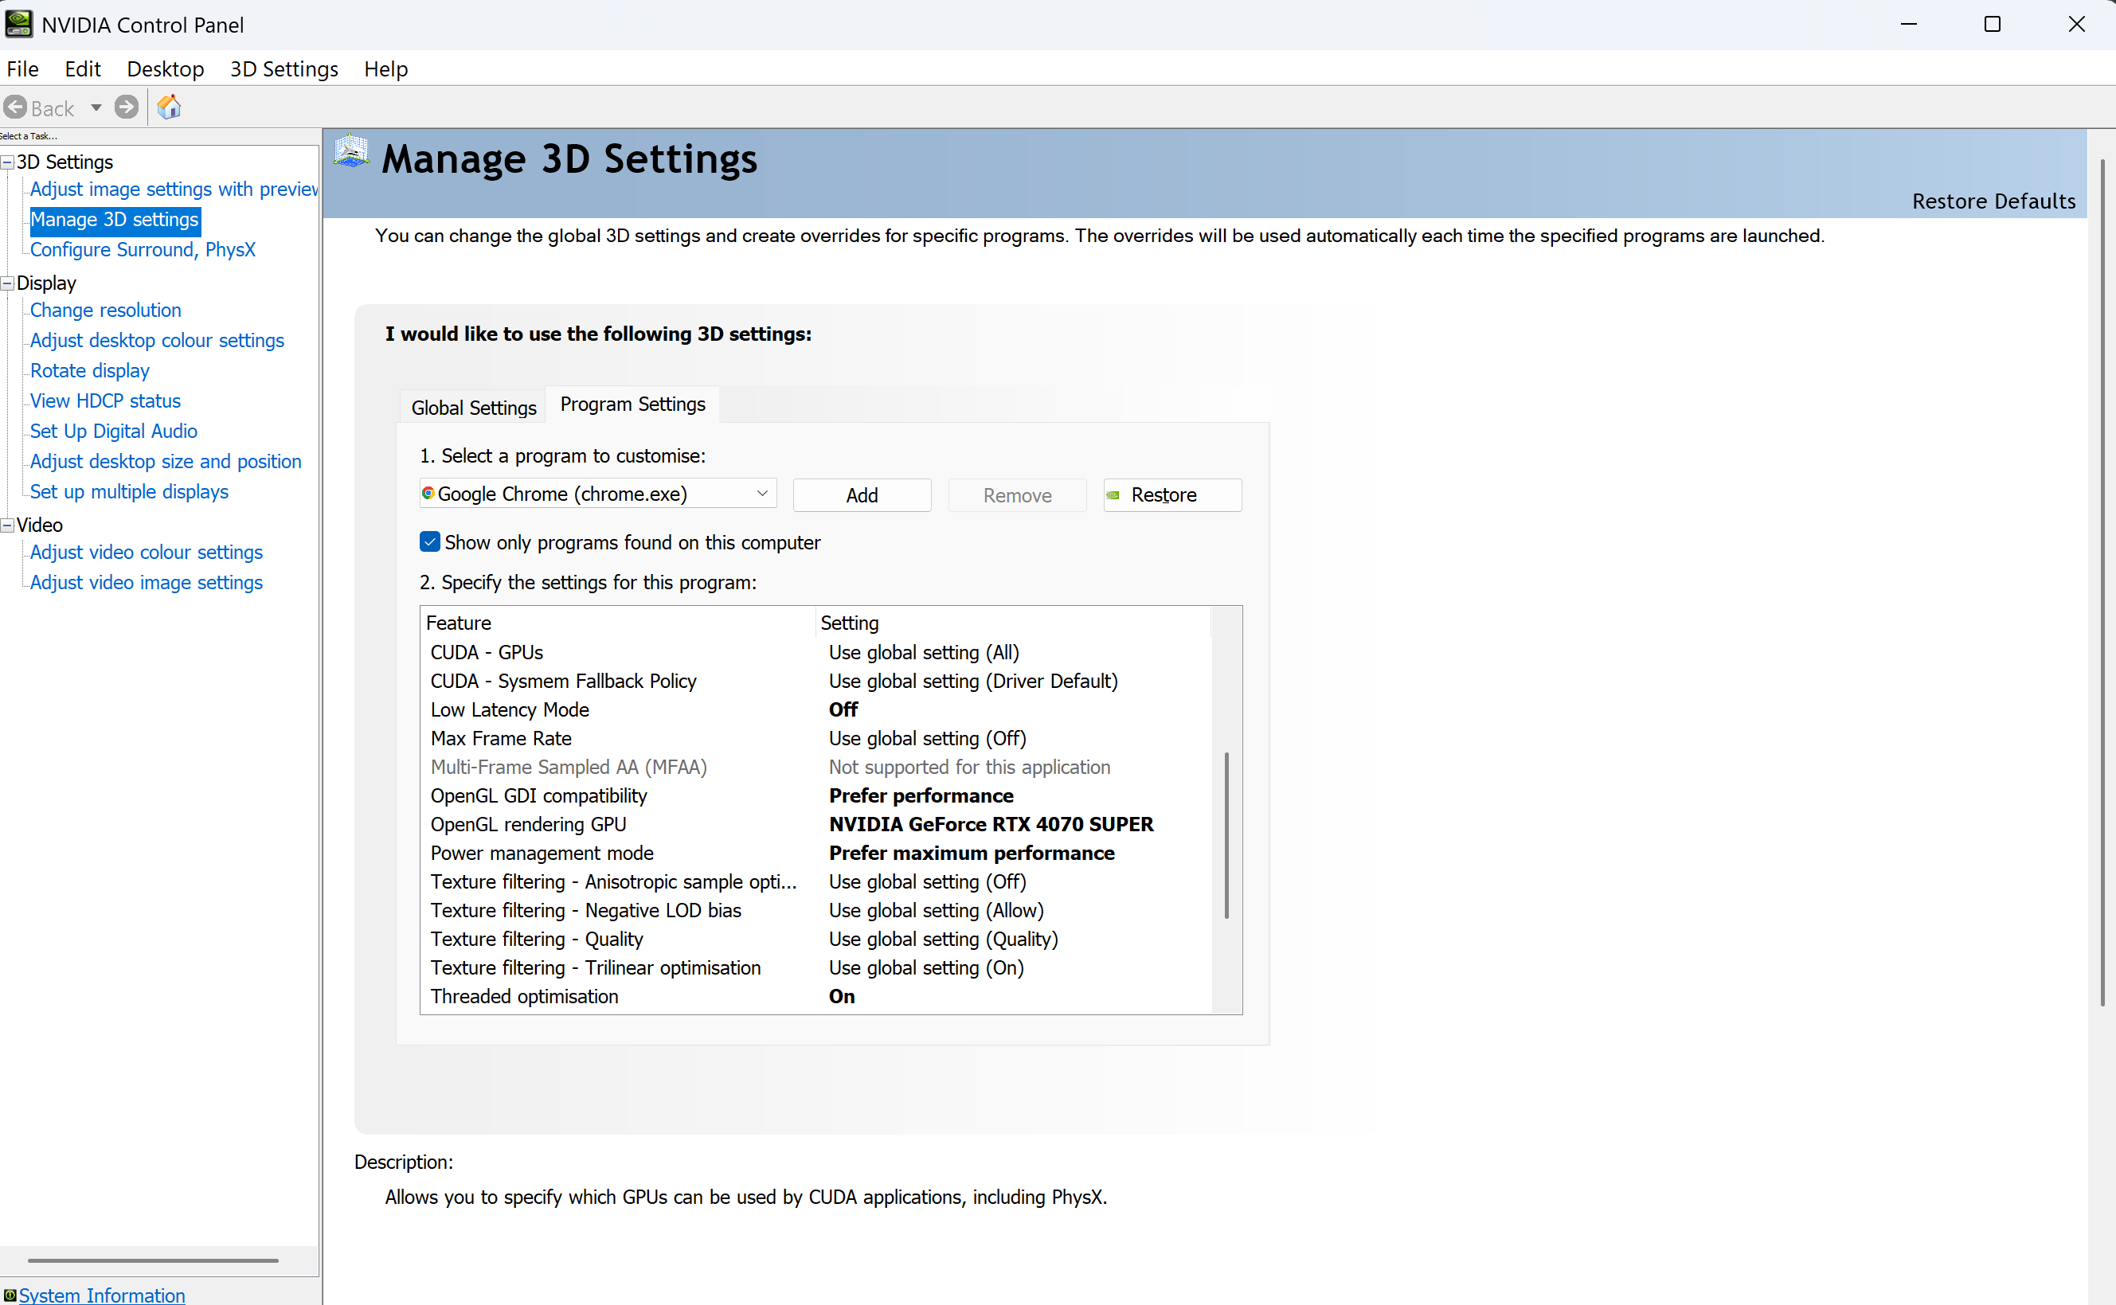The width and height of the screenshot is (2116, 1305).
Task: Select Anisotropic sample optimisation row
Action: pos(816,881)
